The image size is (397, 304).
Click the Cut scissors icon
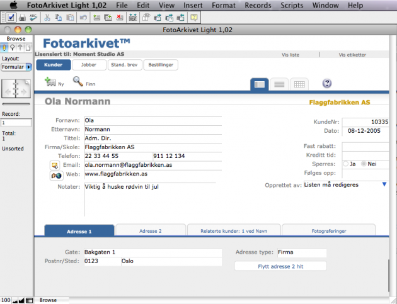tap(47, 18)
